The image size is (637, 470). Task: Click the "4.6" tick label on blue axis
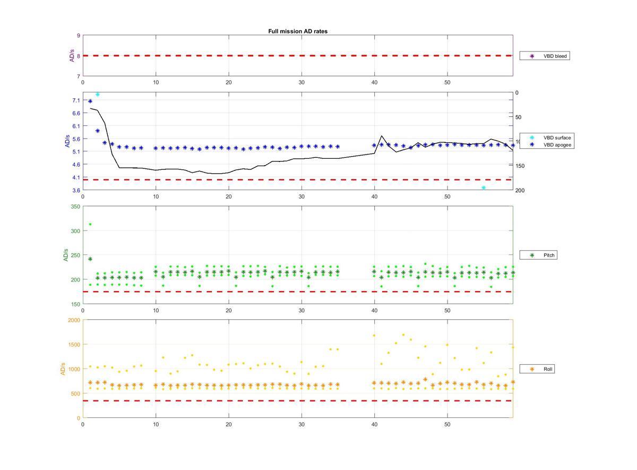pos(76,165)
